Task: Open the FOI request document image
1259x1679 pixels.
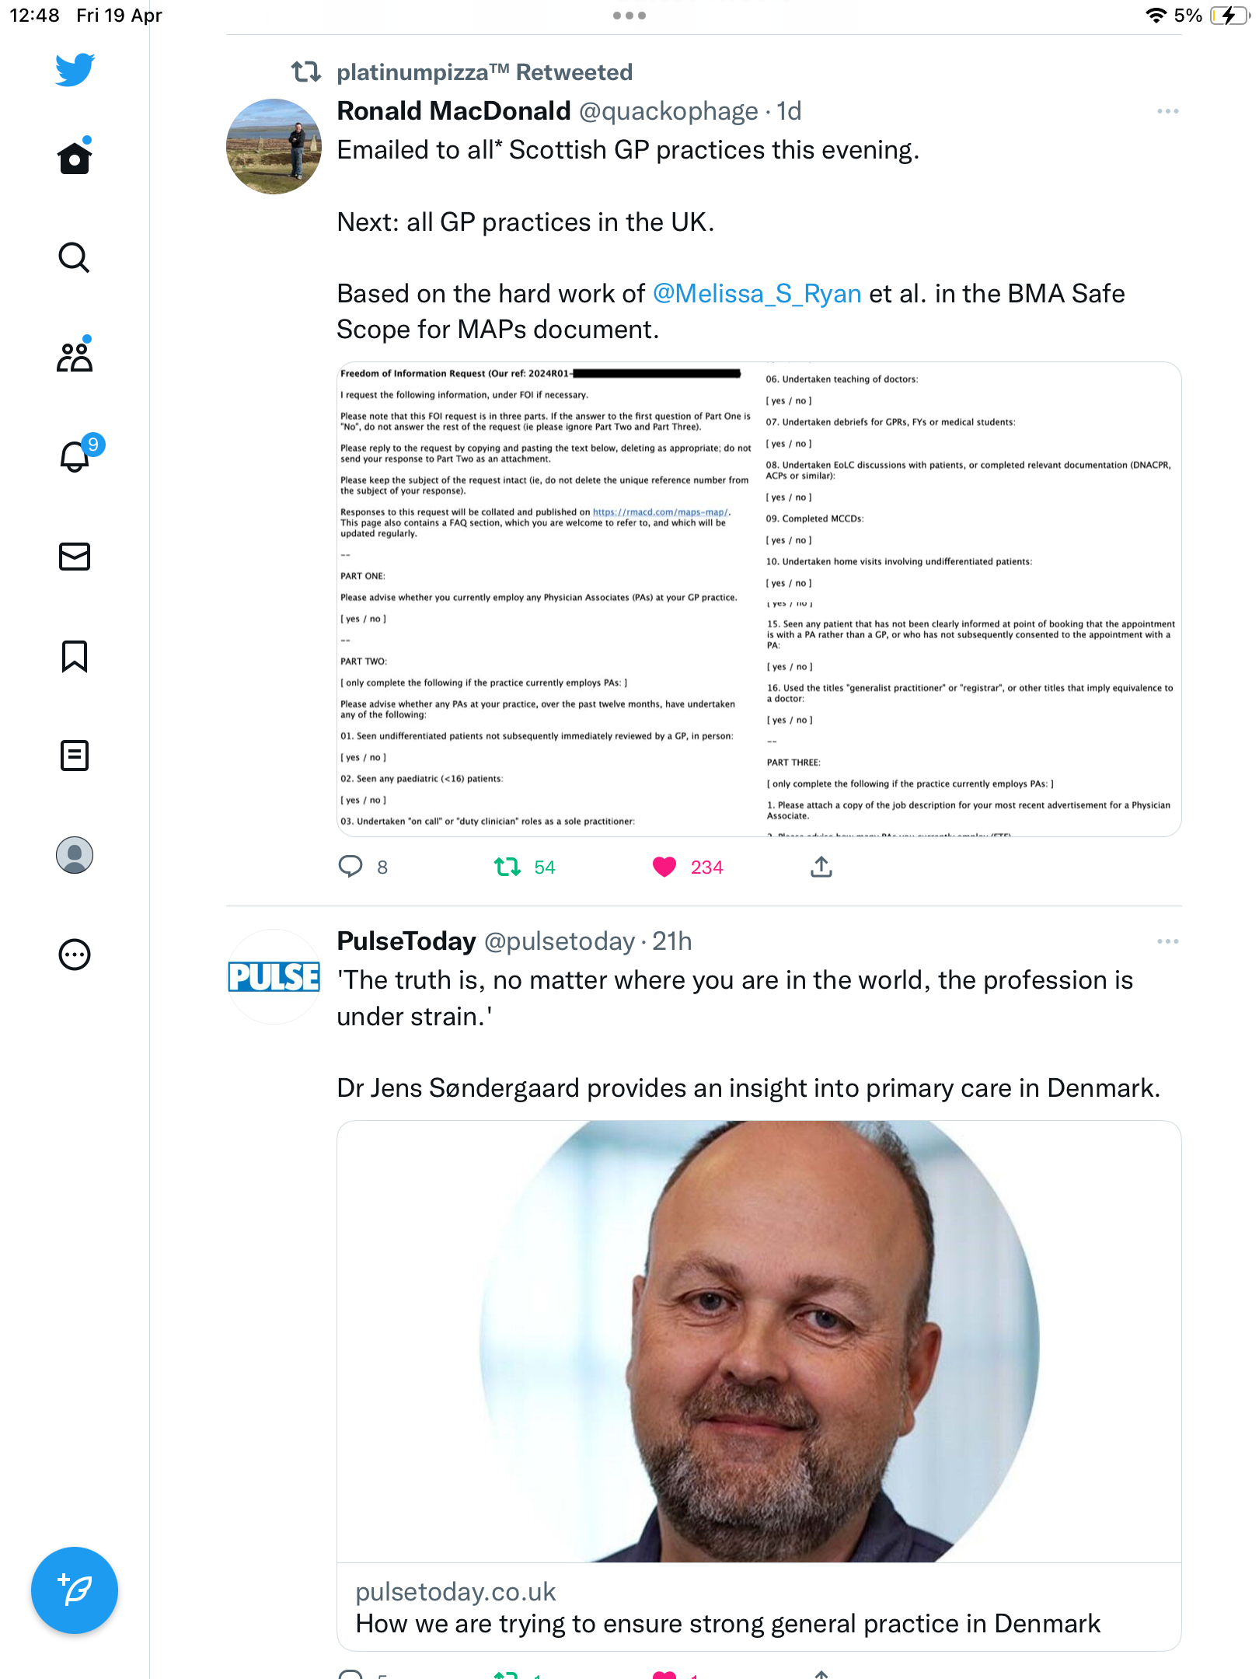Action: point(759,599)
